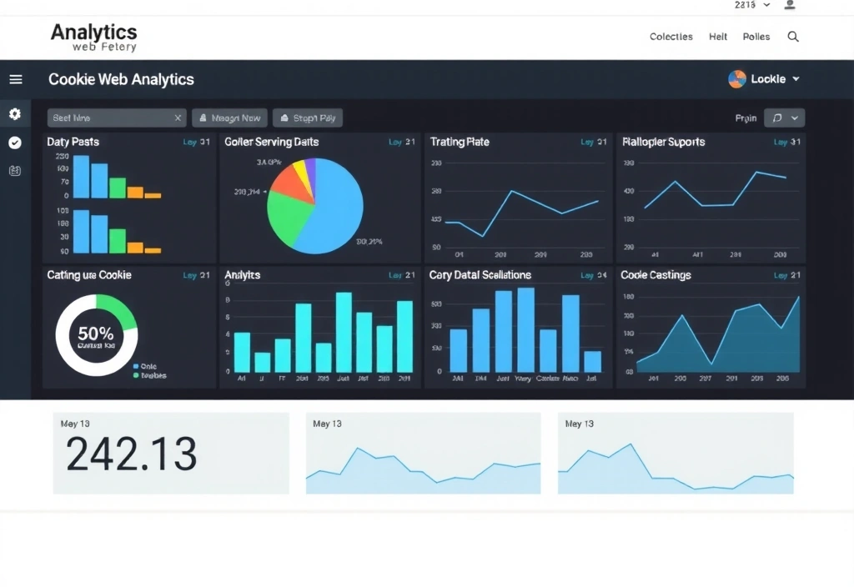Viewport: 854px width, 587px height.
Task: Clear the search field with the X control
Action: point(176,118)
